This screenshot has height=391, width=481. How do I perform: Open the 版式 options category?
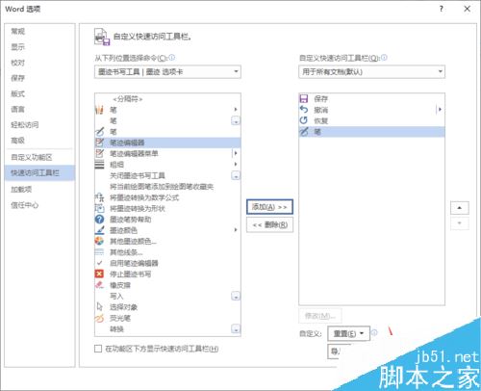[x=39, y=93]
